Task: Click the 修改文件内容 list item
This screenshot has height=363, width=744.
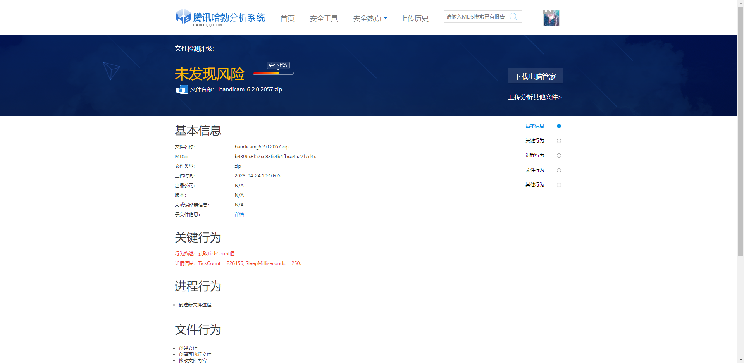Action: (193, 361)
